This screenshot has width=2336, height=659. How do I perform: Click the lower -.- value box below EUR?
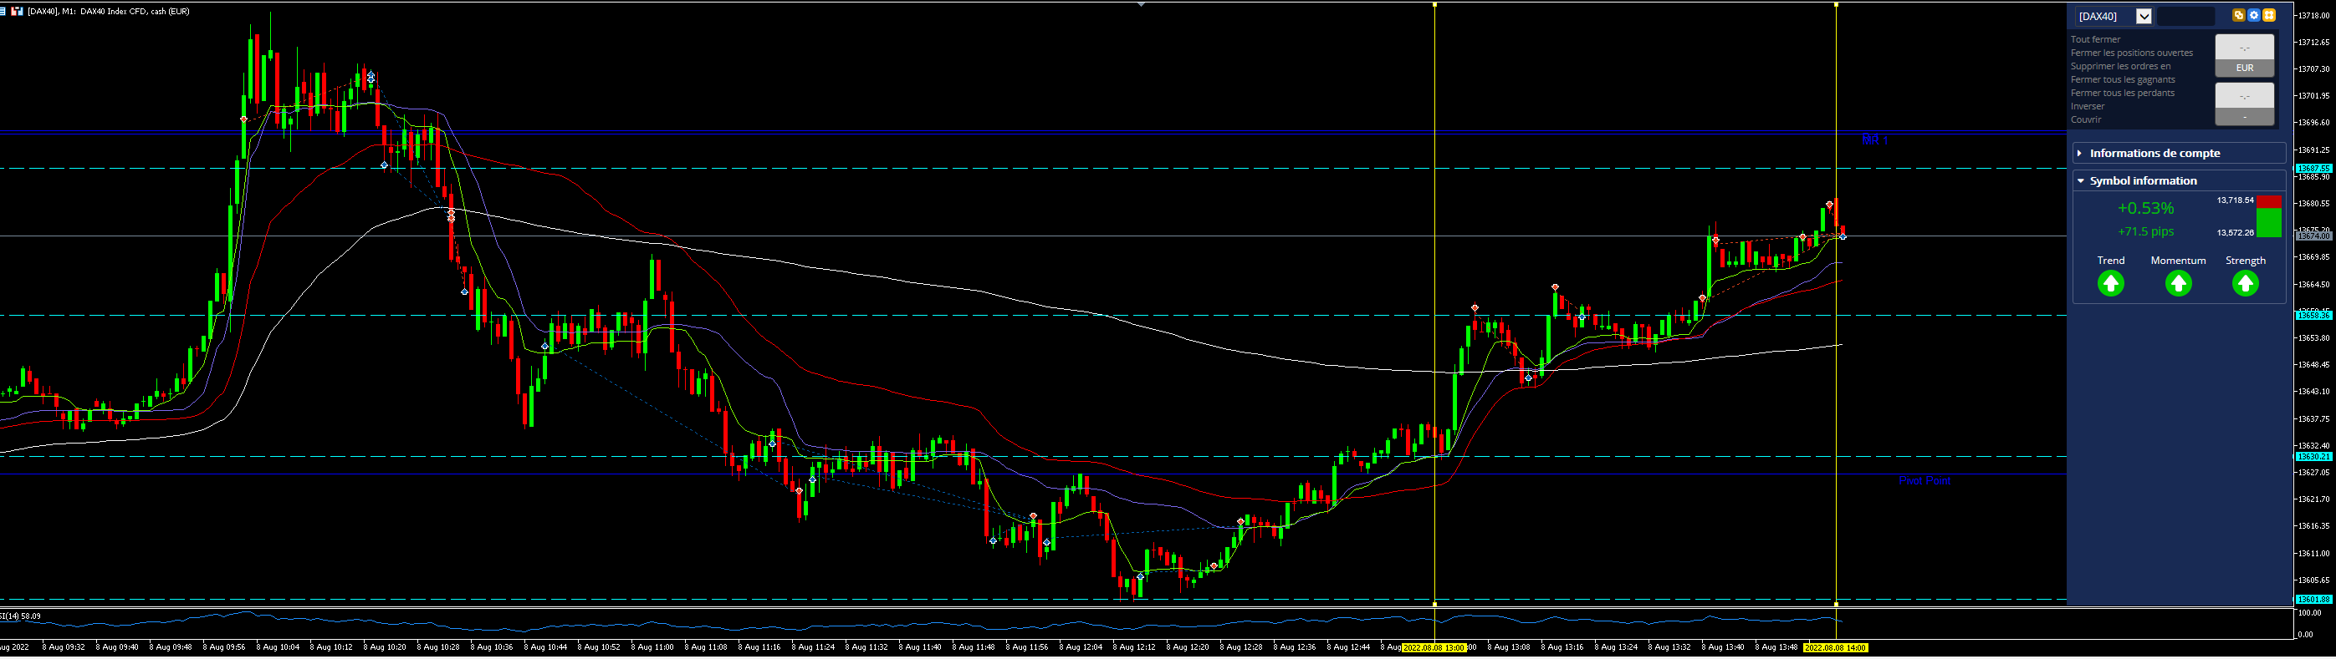tap(2244, 96)
